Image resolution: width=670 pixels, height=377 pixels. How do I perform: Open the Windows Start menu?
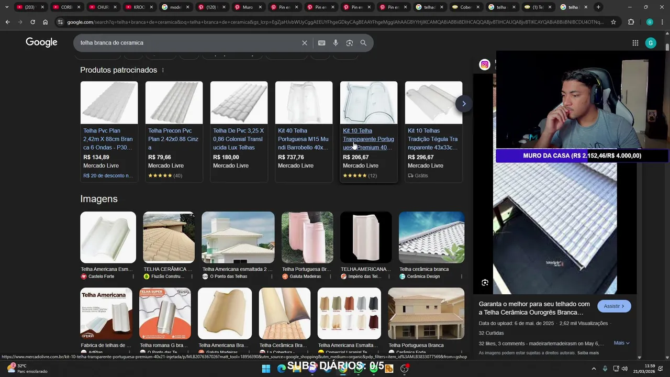tap(266, 369)
